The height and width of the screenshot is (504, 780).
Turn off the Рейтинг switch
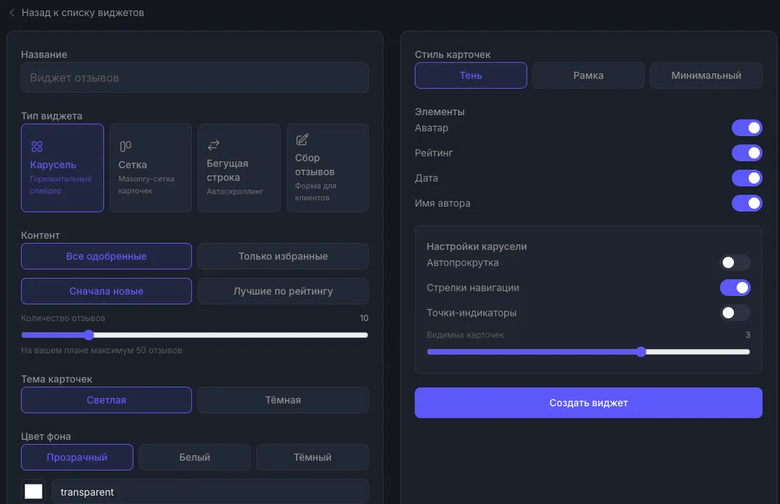[746, 153]
